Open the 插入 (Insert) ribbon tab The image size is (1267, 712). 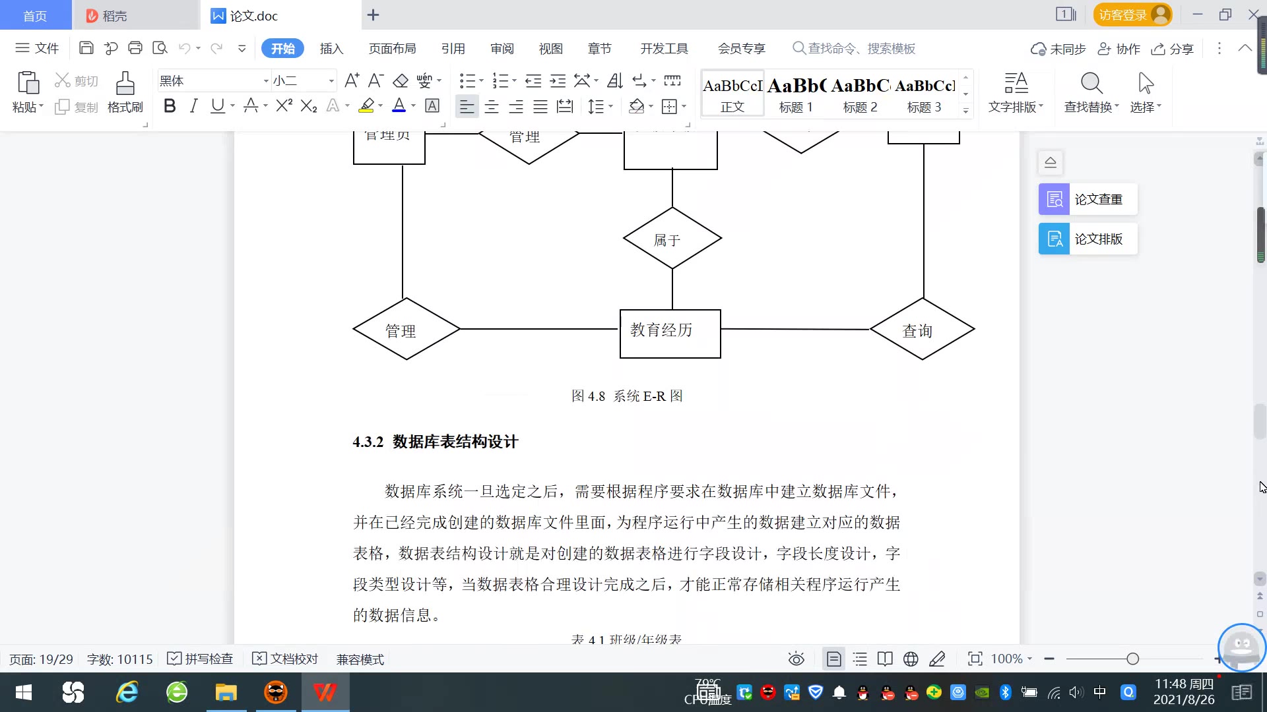pos(331,49)
